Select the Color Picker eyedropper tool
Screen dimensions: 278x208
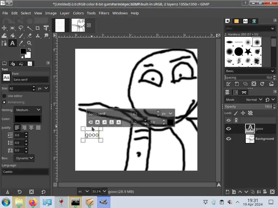(x=21, y=43)
